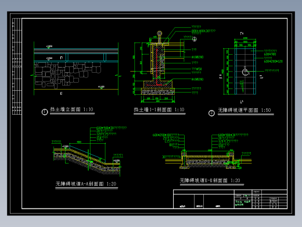Click the title block table at sheet corner
This screenshot has width=302, height=227.
(x=230, y=199)
